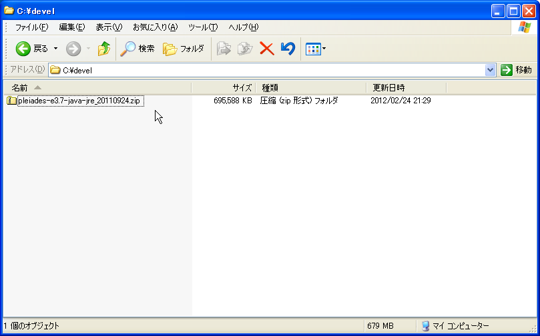Click the 1 個のオブジェクト status text
This screenshot has height=336, width=540.
(31, 326)
